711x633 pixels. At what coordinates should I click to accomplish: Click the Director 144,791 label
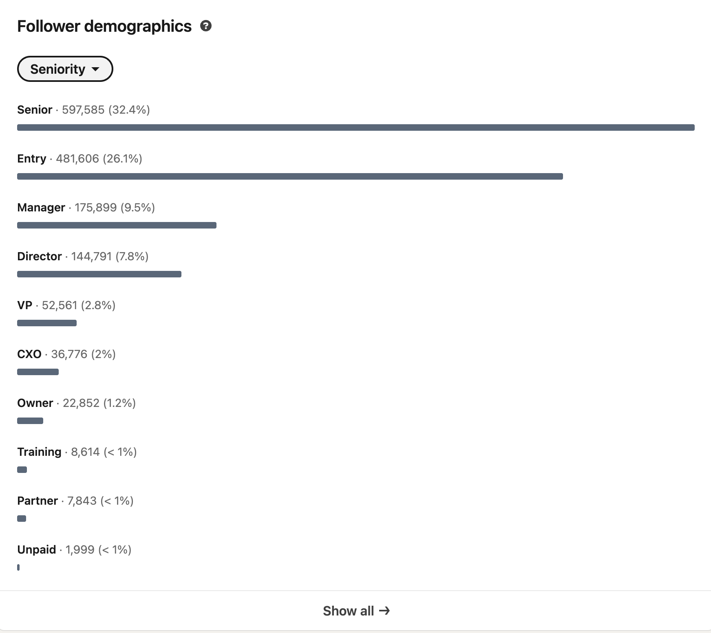tap(83, 256)
